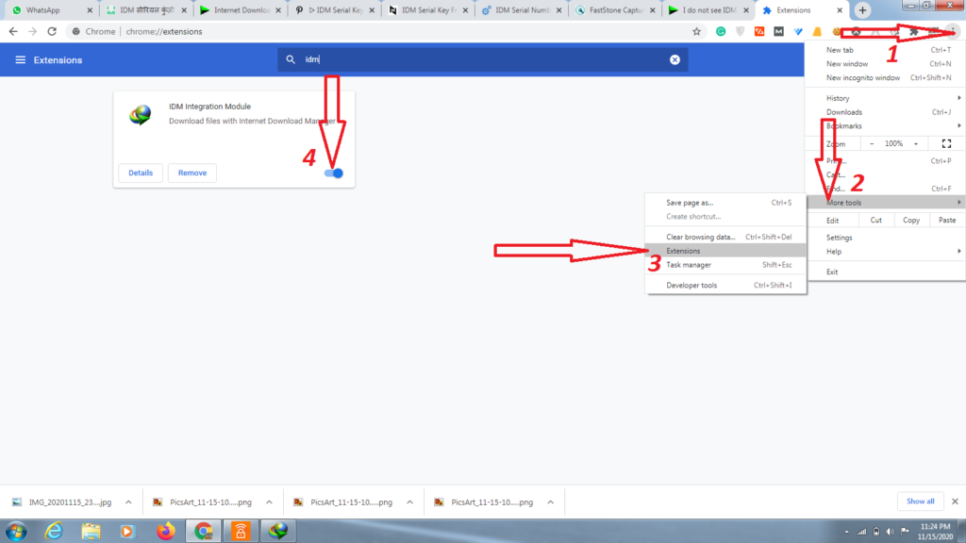Viewport: 966px width, 543px height.
Task: Open Task manager from More tools
Action: click(725, 265)
